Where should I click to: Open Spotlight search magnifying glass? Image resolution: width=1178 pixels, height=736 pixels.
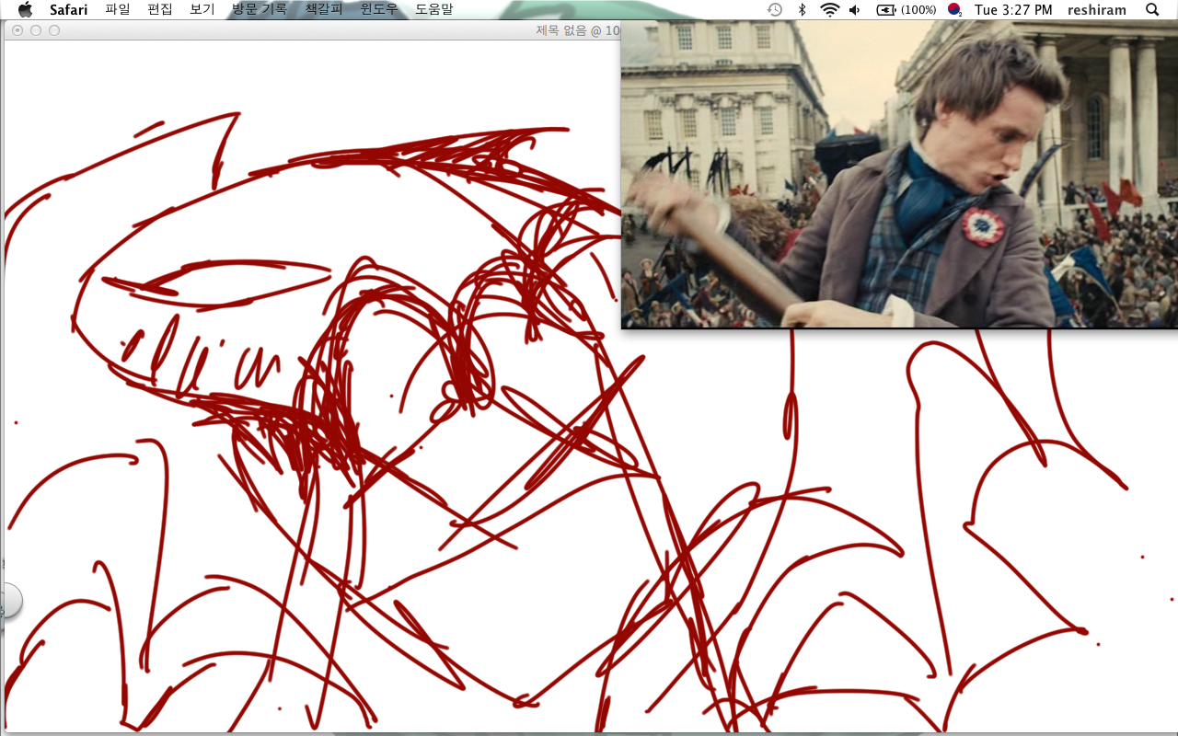click(1152, 9)
